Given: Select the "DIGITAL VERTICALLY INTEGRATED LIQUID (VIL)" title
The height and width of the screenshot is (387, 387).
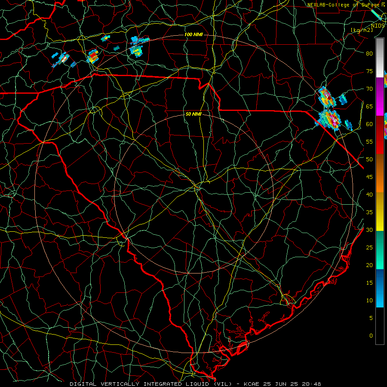Looking at the screenshot, I should pos(151,384).
